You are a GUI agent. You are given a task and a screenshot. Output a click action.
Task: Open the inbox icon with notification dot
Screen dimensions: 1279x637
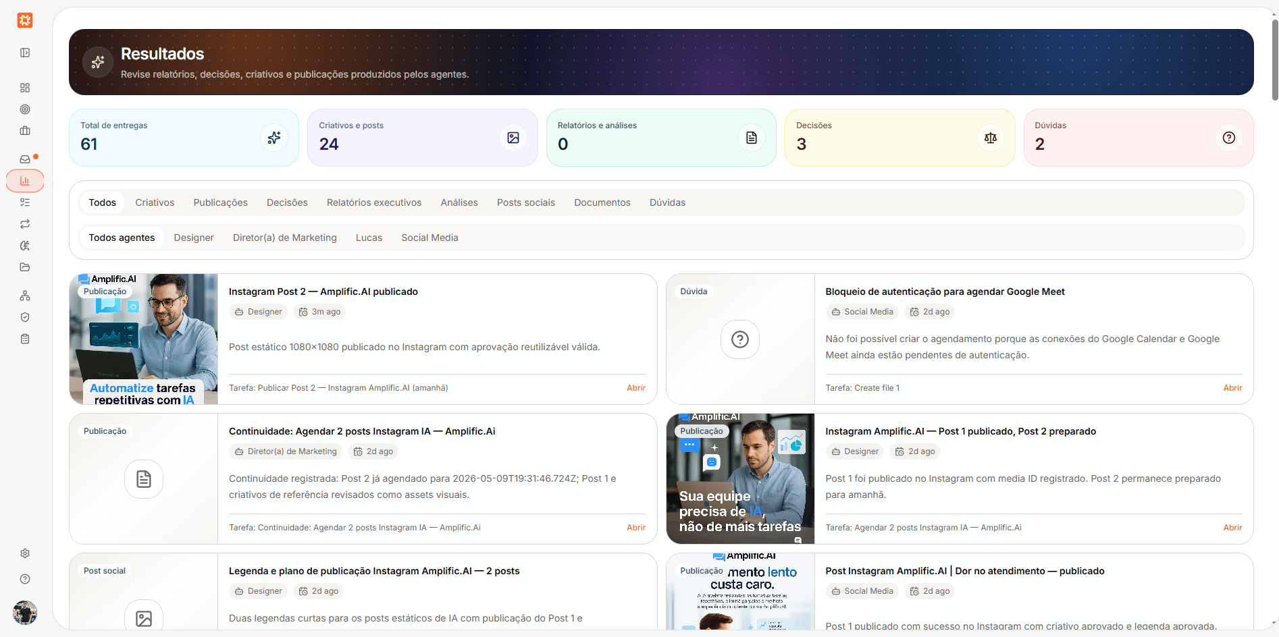pos(25,159)
